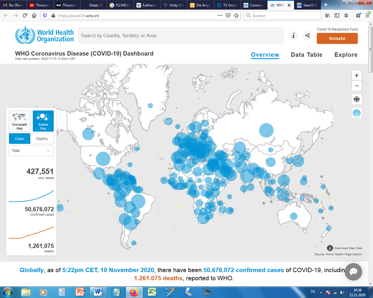Click the Donate button

tap(337, 38)
